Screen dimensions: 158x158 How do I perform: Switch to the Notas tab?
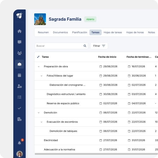[151, 32]
